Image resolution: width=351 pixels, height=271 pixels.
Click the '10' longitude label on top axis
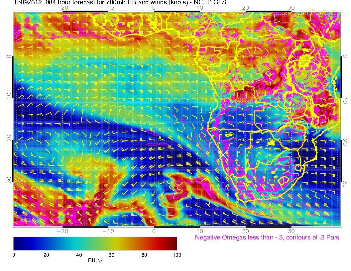[200, 8]
